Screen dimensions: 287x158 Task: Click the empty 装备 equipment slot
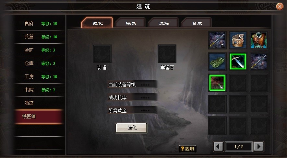tap(102, 54)
